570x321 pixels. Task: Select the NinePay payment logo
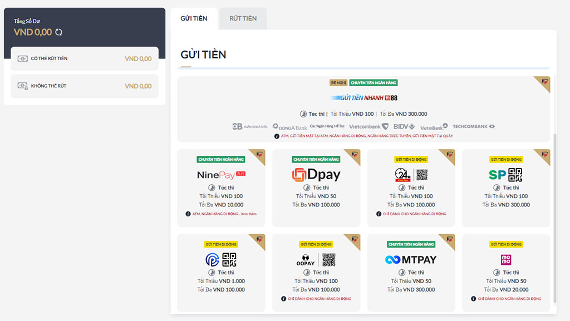pos(221,175)
